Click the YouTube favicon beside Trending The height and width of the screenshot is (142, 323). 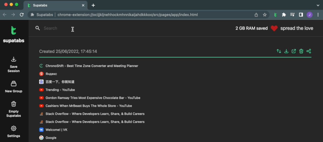[x=41, y=90]
